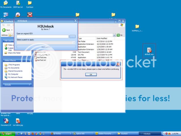Open the Explorer address bar dropdown
This screenshot has width=181, height=136.
tap(114, 35)
